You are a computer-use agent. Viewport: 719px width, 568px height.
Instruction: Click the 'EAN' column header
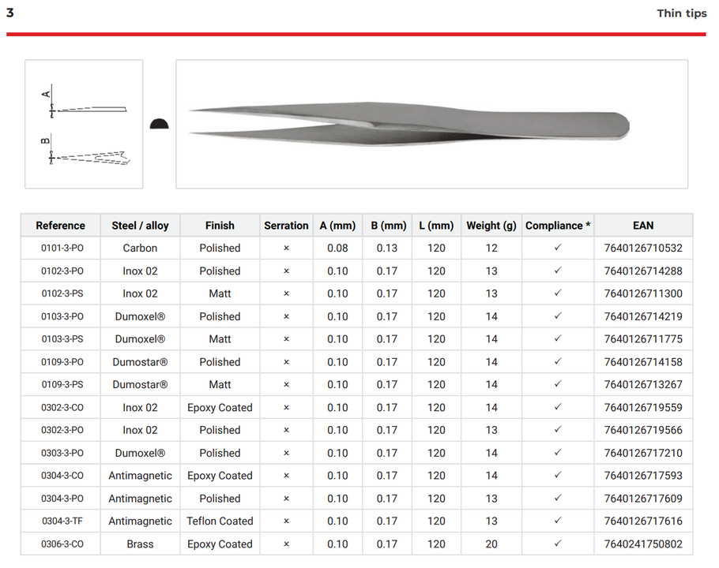[x=643, y=226]
